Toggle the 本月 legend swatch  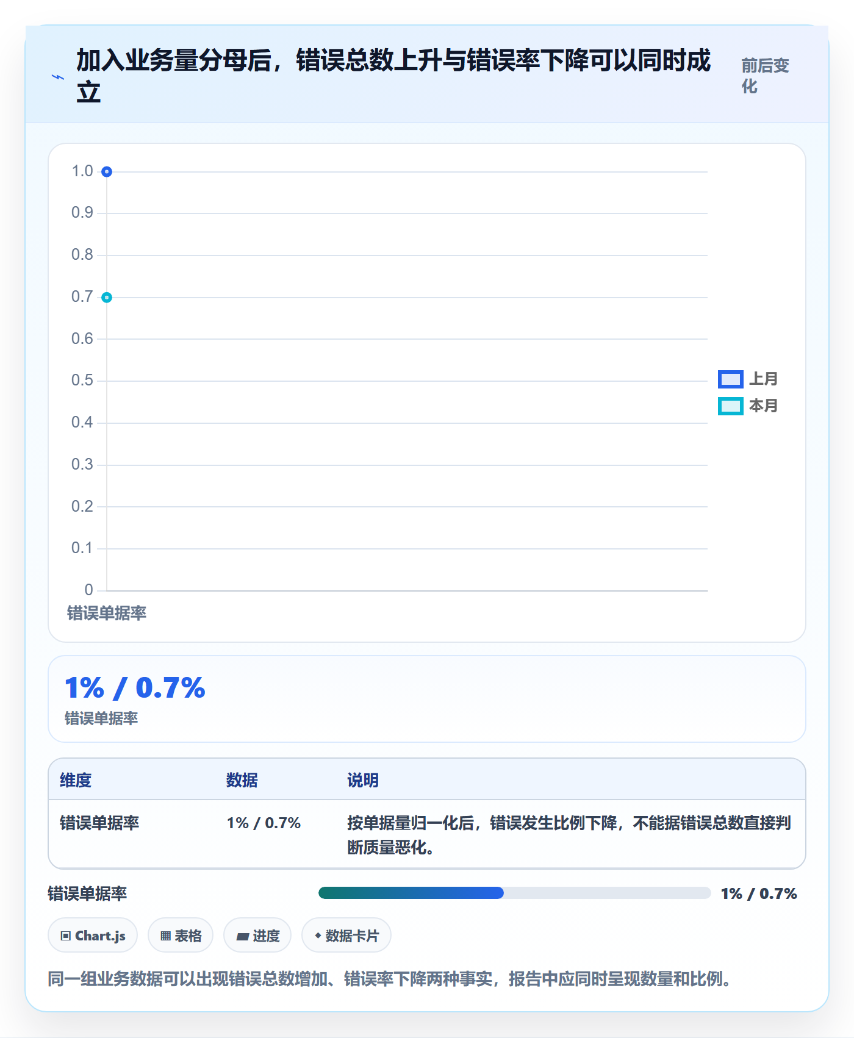point(730,406)
